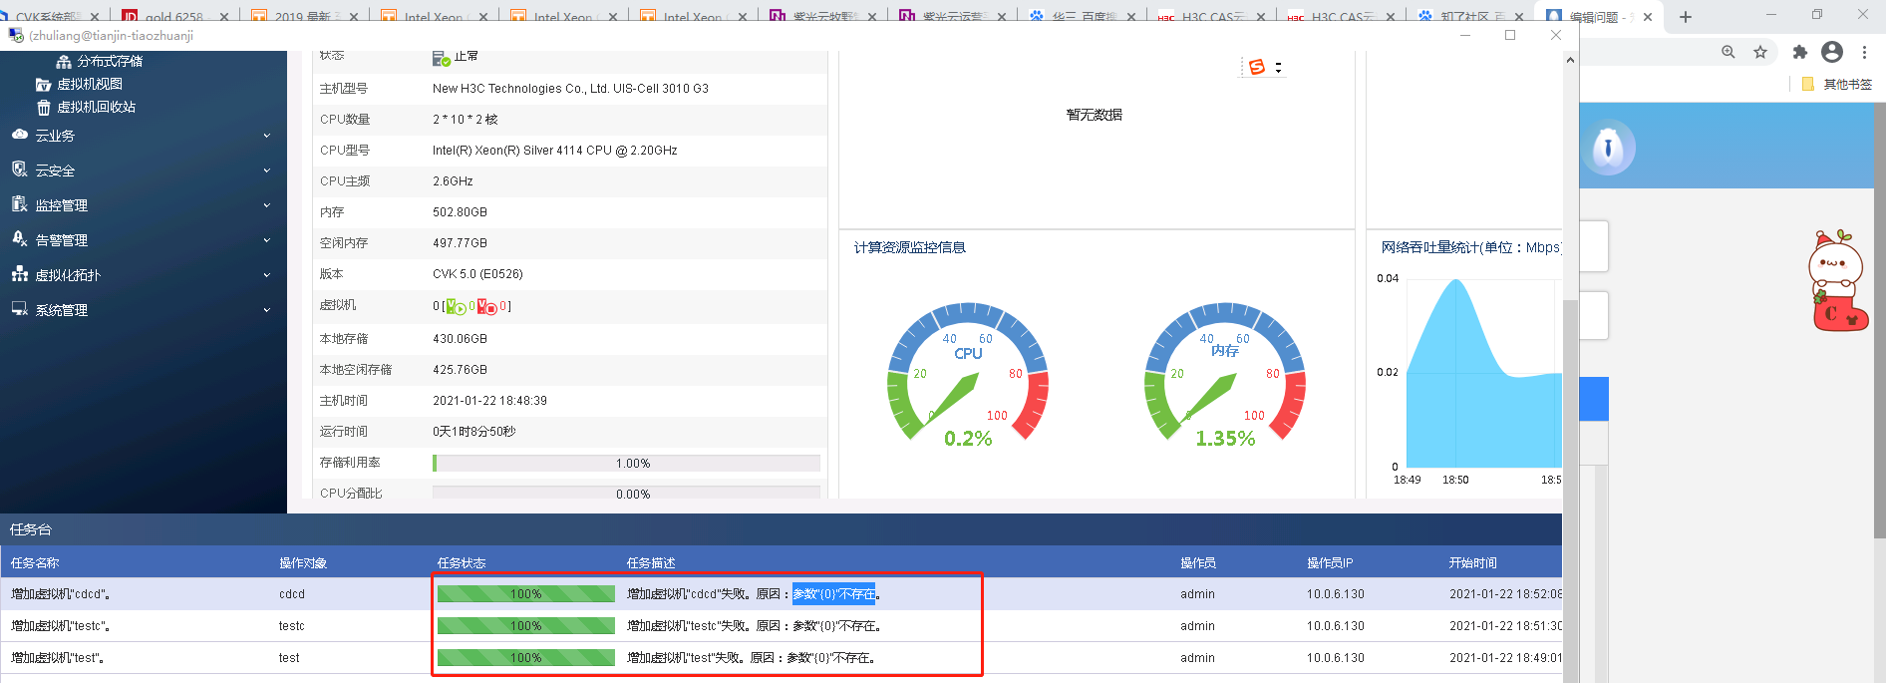
Task: Close the 编辑问题 browser tab
Action: [x=1648, y=17]
